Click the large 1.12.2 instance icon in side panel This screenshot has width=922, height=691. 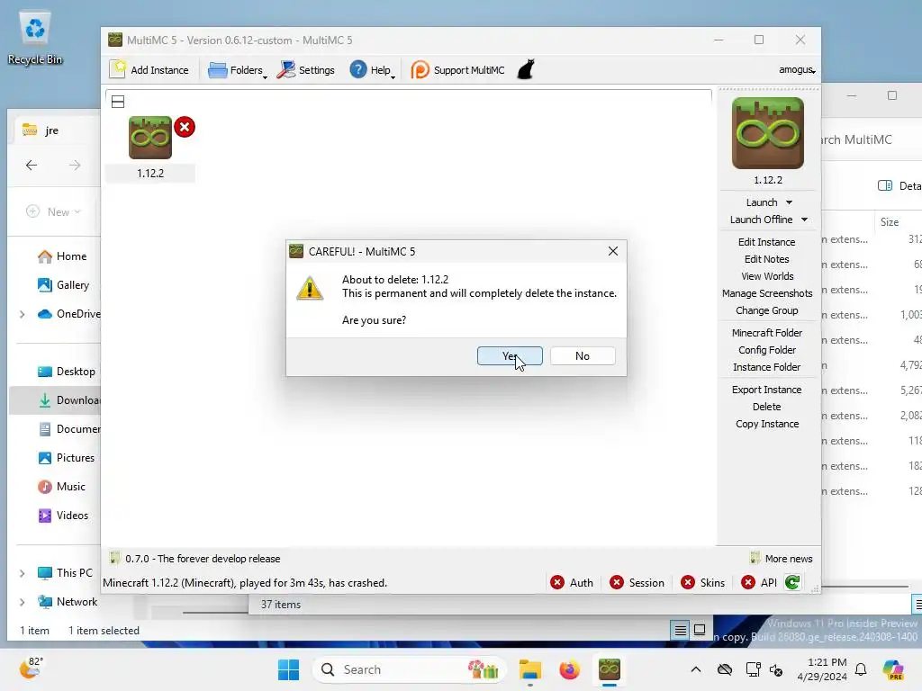click(767, 133)
